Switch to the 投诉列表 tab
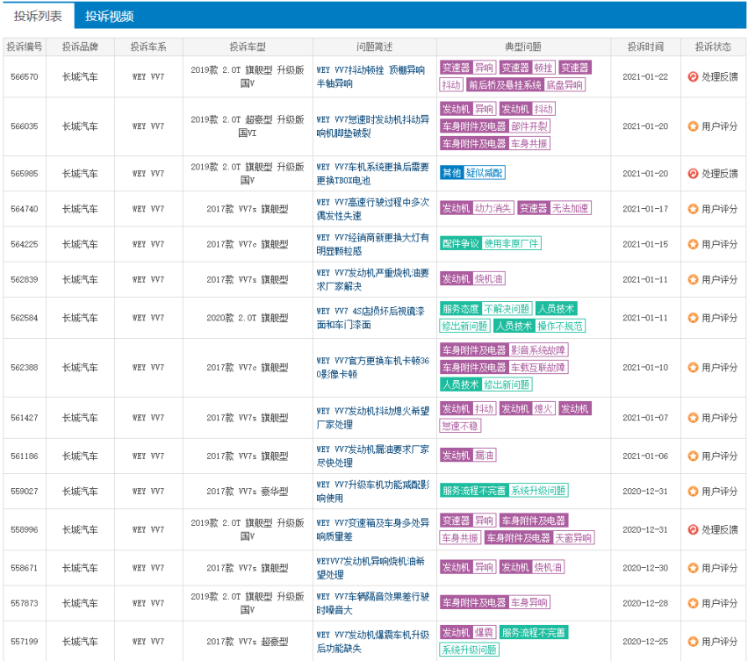The height and width of the screenshot is (661, 748). coord(38,16)
